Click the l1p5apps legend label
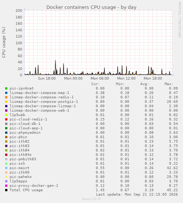183x203 pixels. pos(18,181)
